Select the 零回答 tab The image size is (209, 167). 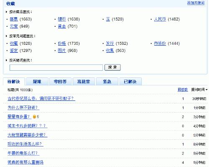tap(60, 82)
